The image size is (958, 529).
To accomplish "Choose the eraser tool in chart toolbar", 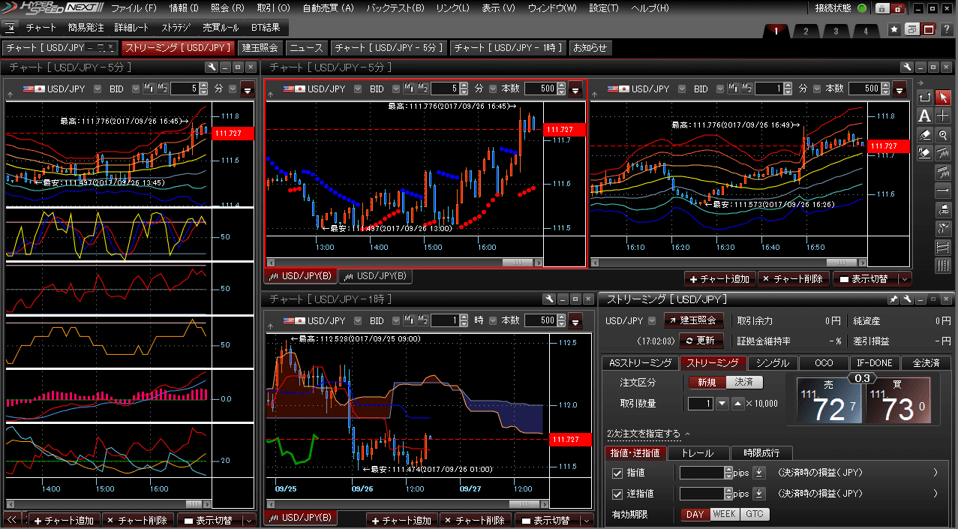I will pyautogui.click(x=924, y=134).
